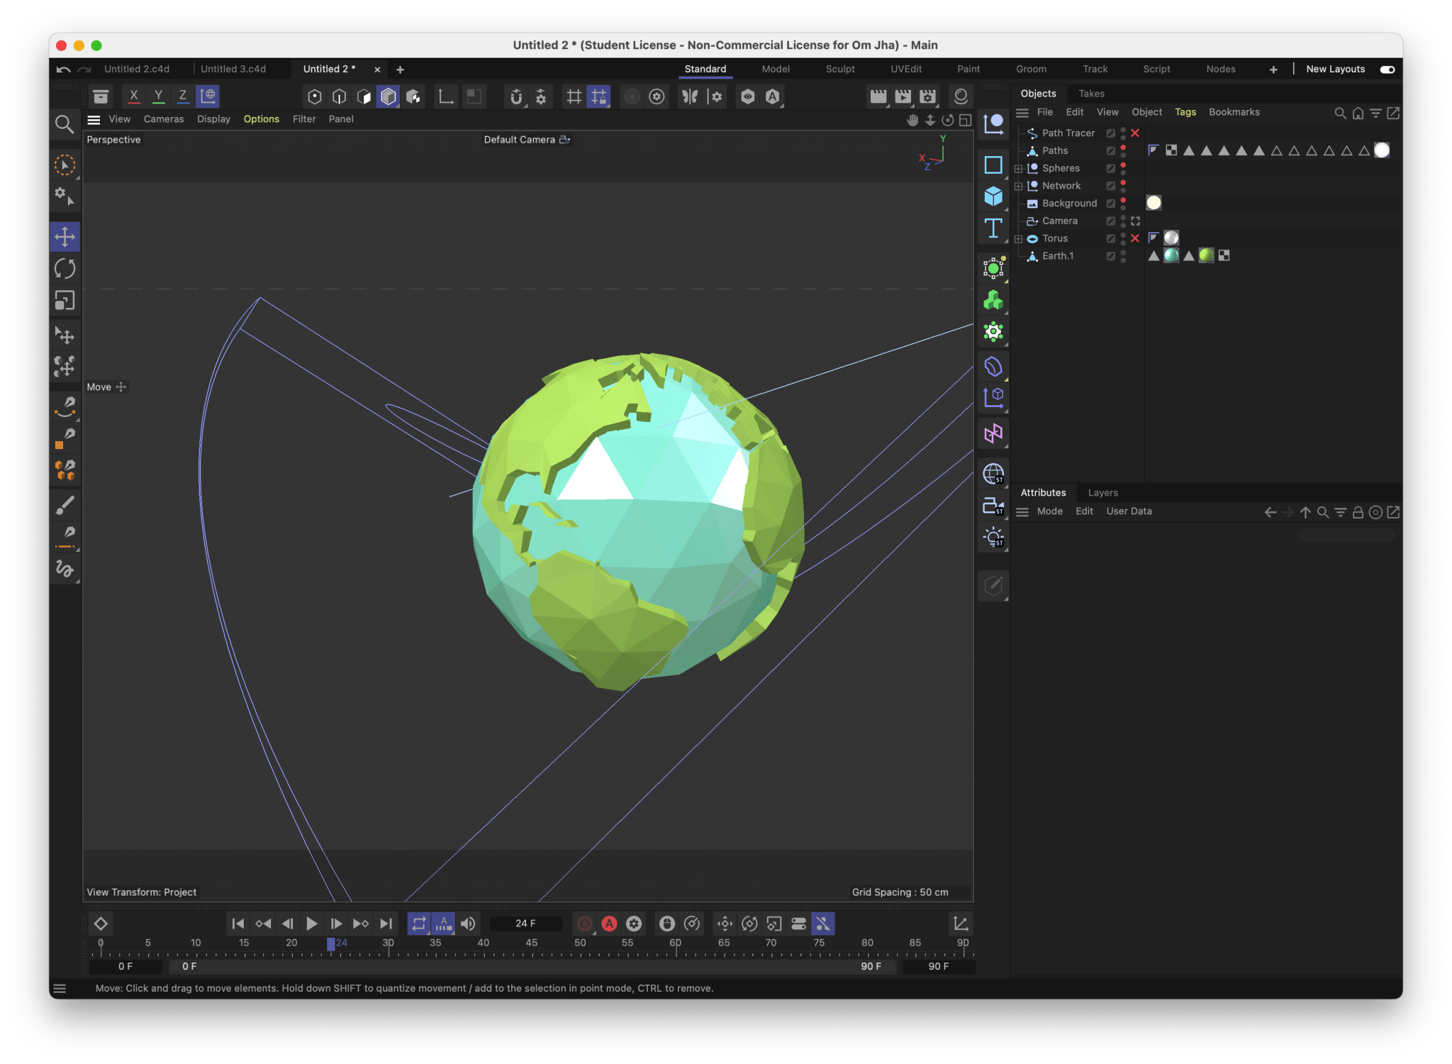Open the viewport Cameras menu
The height and width of the screenshot is (1064, 1452).
pos(164,119)
